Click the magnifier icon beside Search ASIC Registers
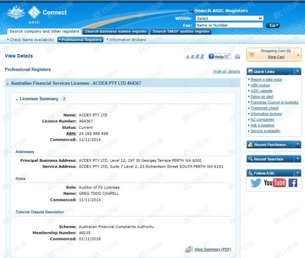This screenshot has height=258, width=305. 191,10
